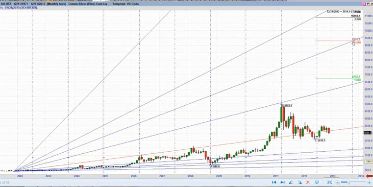The width and height of the screenshot is (373, 187).
Task: Jump to last bar using skip-forward icon
Action: point(283,182)
